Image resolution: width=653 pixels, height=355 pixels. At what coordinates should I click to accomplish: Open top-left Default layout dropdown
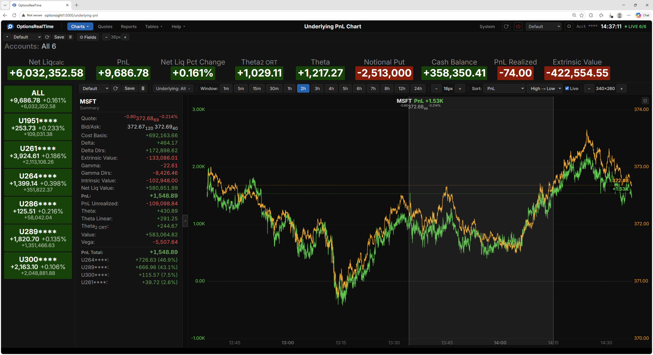point(27,37)
